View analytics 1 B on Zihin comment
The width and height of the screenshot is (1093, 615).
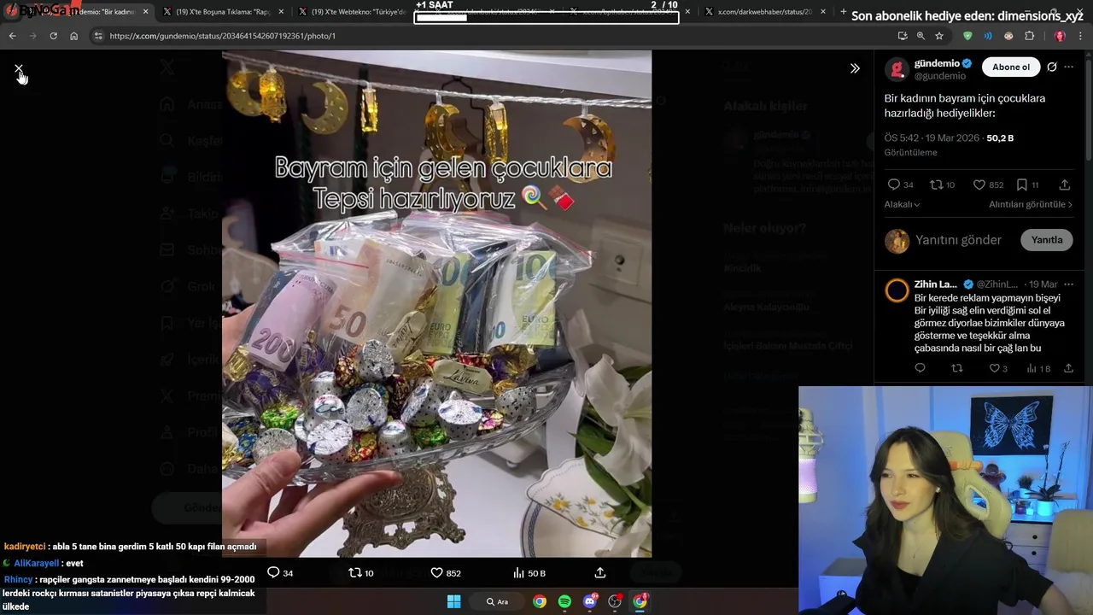pyautogui.click(x=1038, y=368)
